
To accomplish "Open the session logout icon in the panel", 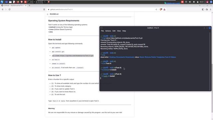I will pos(211,2).
